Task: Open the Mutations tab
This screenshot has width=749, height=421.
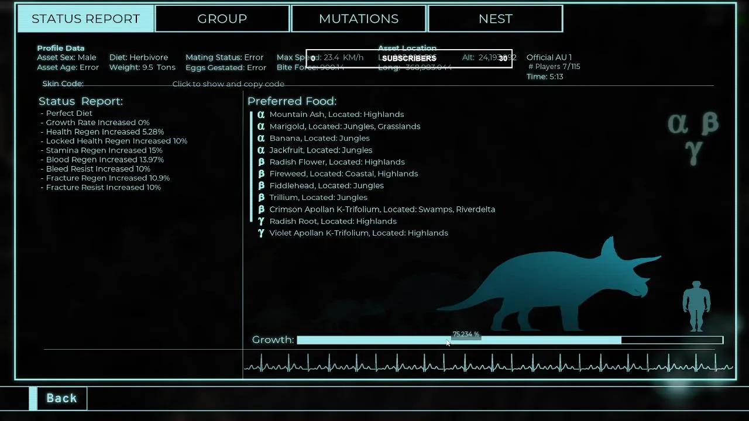Action: [359, 19]
